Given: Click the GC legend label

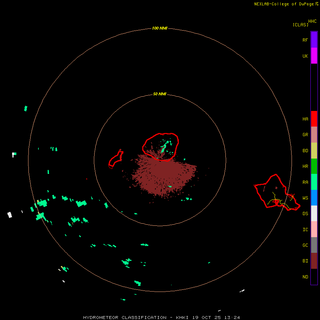Looking at the screenshot, I should [305, 245].
